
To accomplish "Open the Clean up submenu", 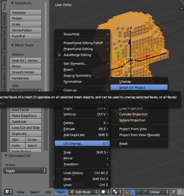I will tap(82, 90).
